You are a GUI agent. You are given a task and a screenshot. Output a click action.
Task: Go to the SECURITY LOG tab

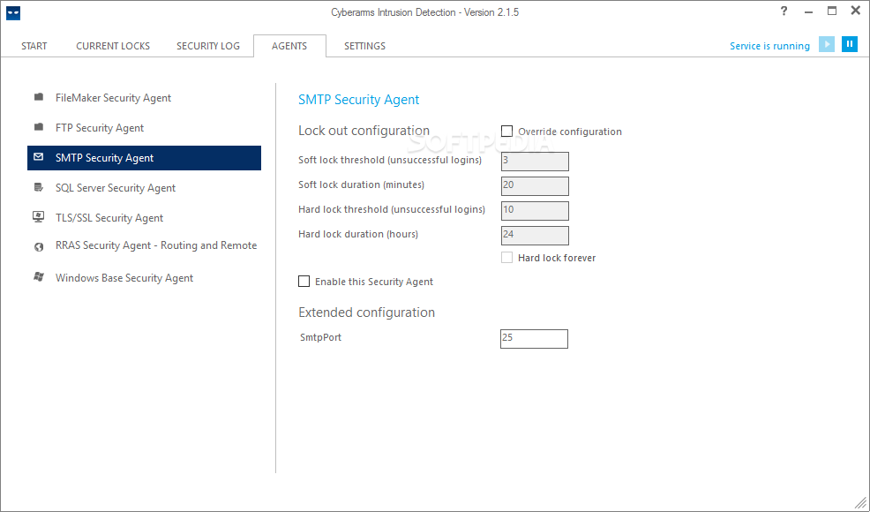click(208, 46)
